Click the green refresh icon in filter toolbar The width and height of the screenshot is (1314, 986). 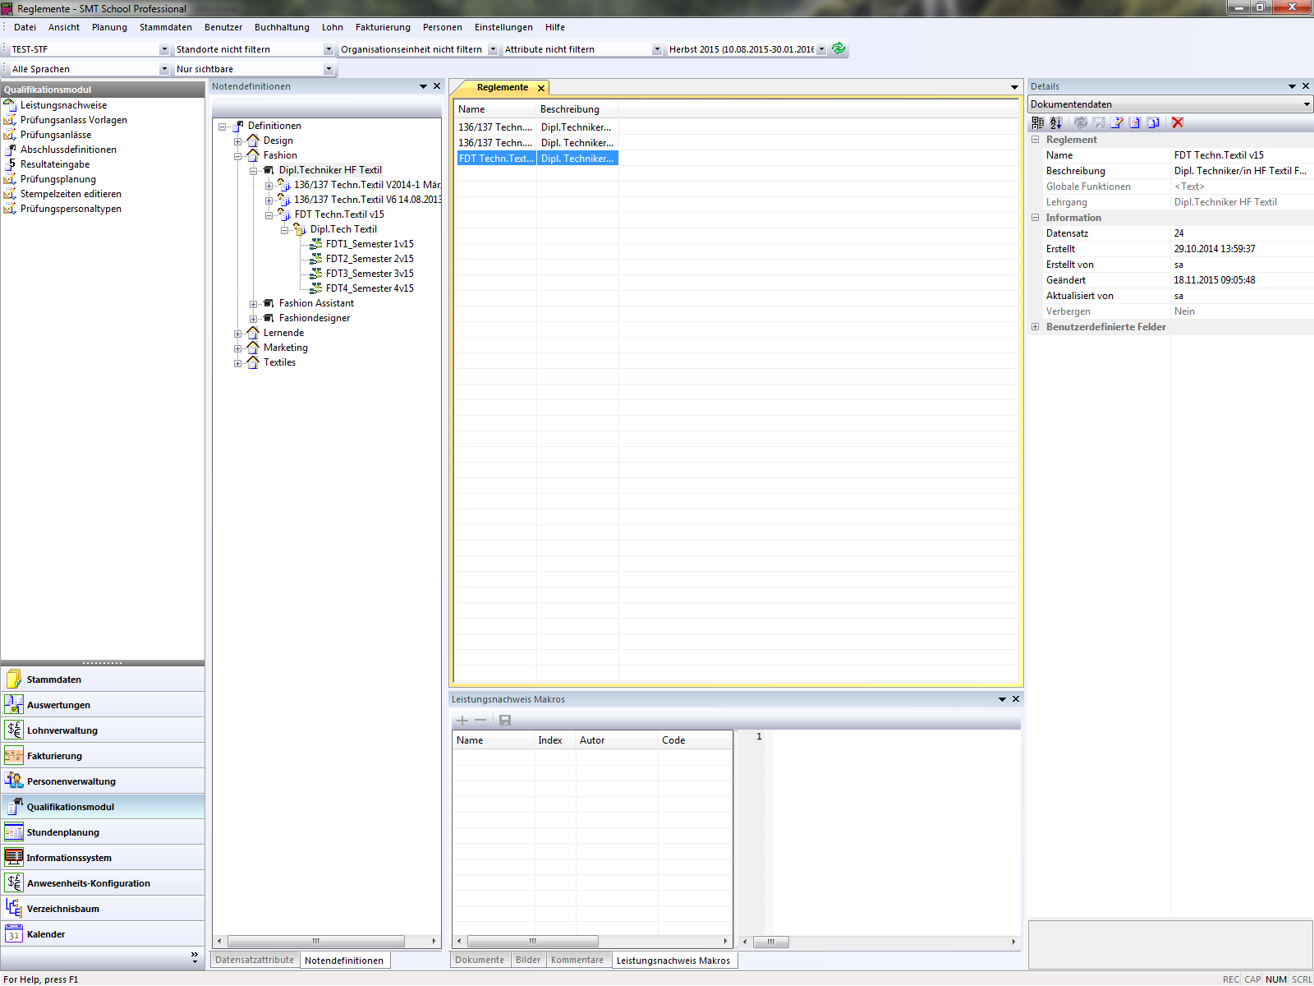(x=838, y=48)
